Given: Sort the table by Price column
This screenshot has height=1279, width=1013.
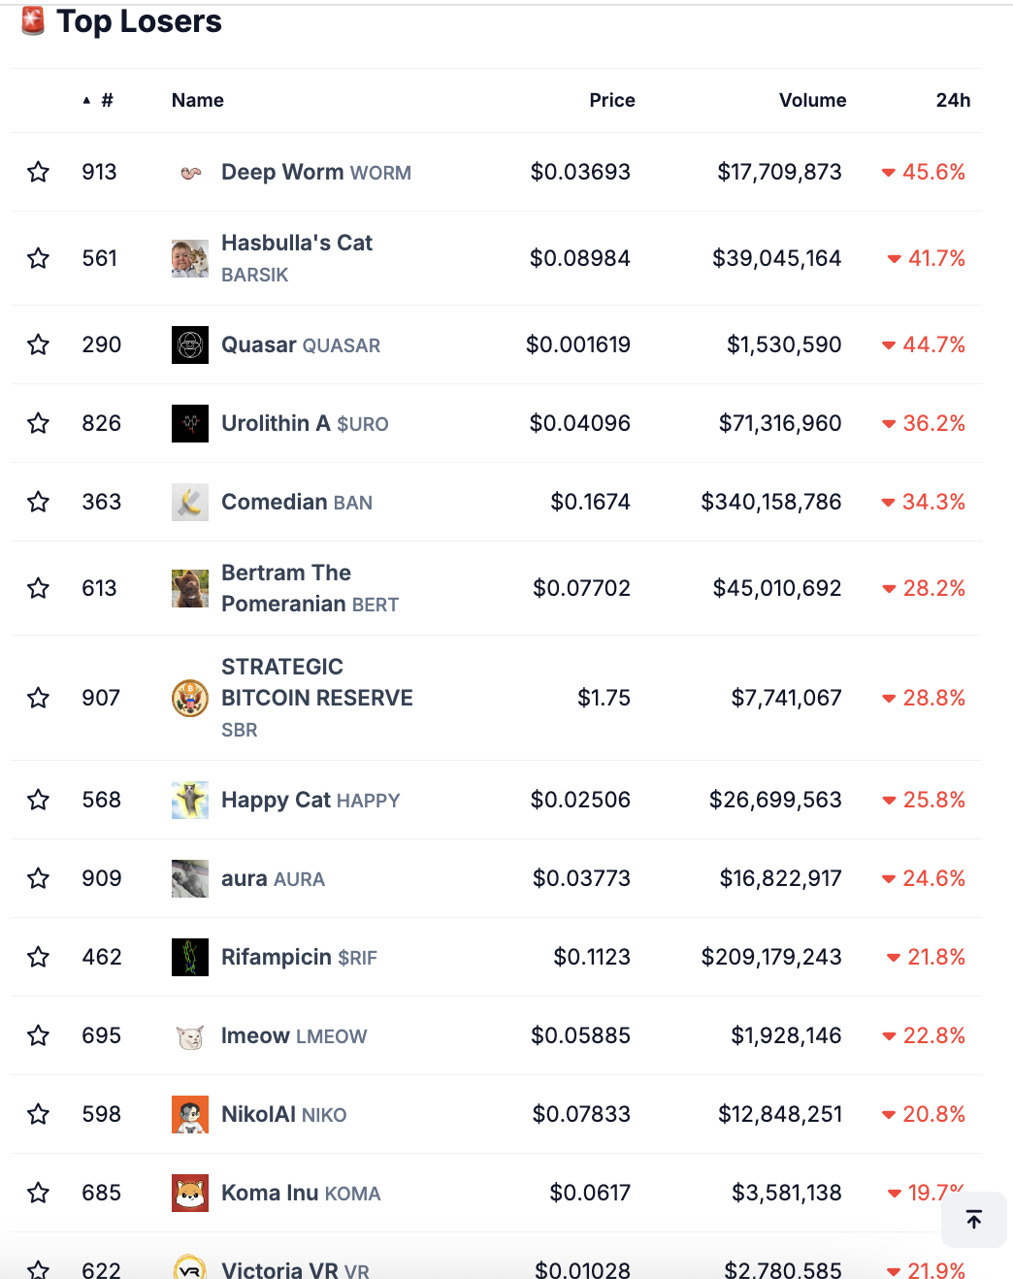Looking at the screenshot, I should click(x=611, y=101).
